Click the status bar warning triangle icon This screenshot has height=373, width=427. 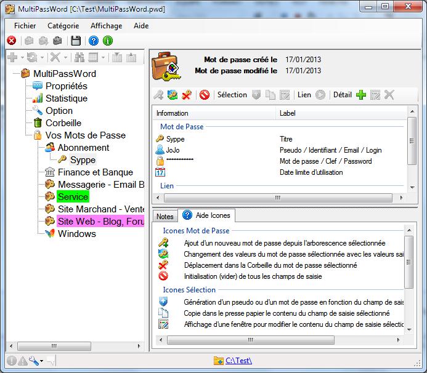23,361
